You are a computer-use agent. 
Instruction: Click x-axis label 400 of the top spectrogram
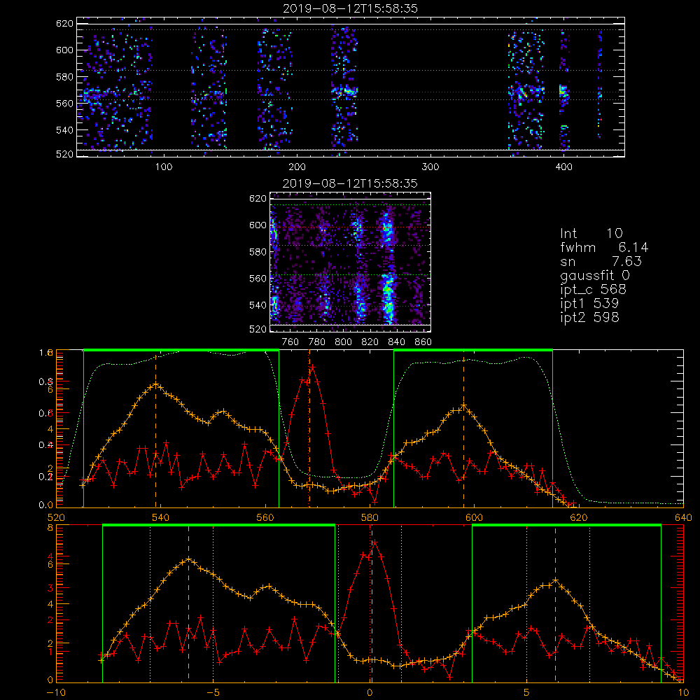(x=563, y=167)
